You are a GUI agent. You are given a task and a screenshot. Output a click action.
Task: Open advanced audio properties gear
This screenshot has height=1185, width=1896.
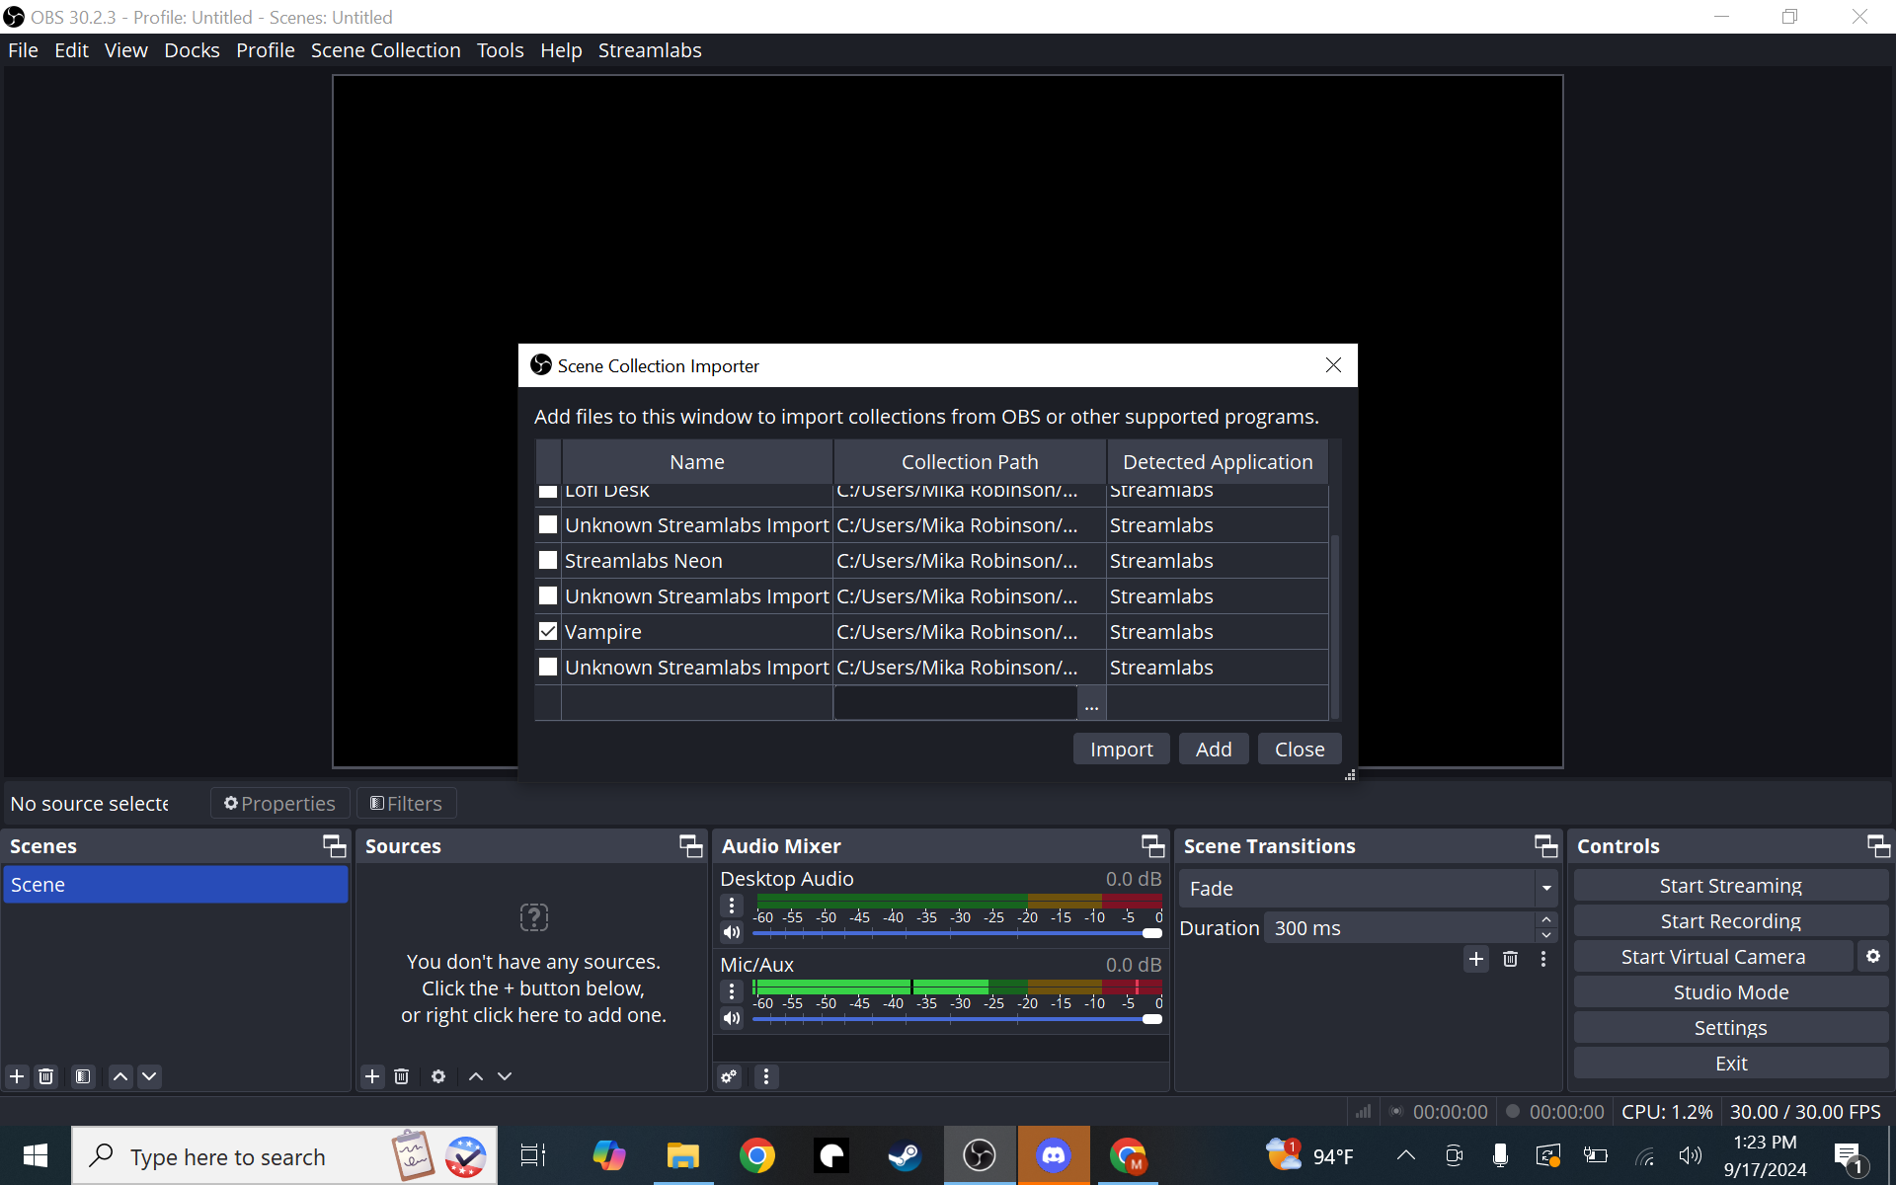click(x=729, y=1076)
